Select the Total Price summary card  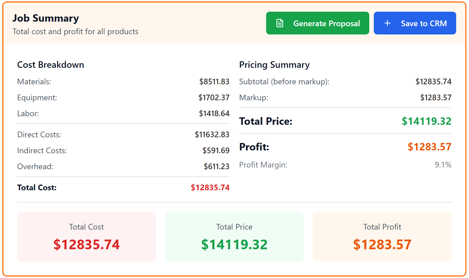tap(234, 237)
